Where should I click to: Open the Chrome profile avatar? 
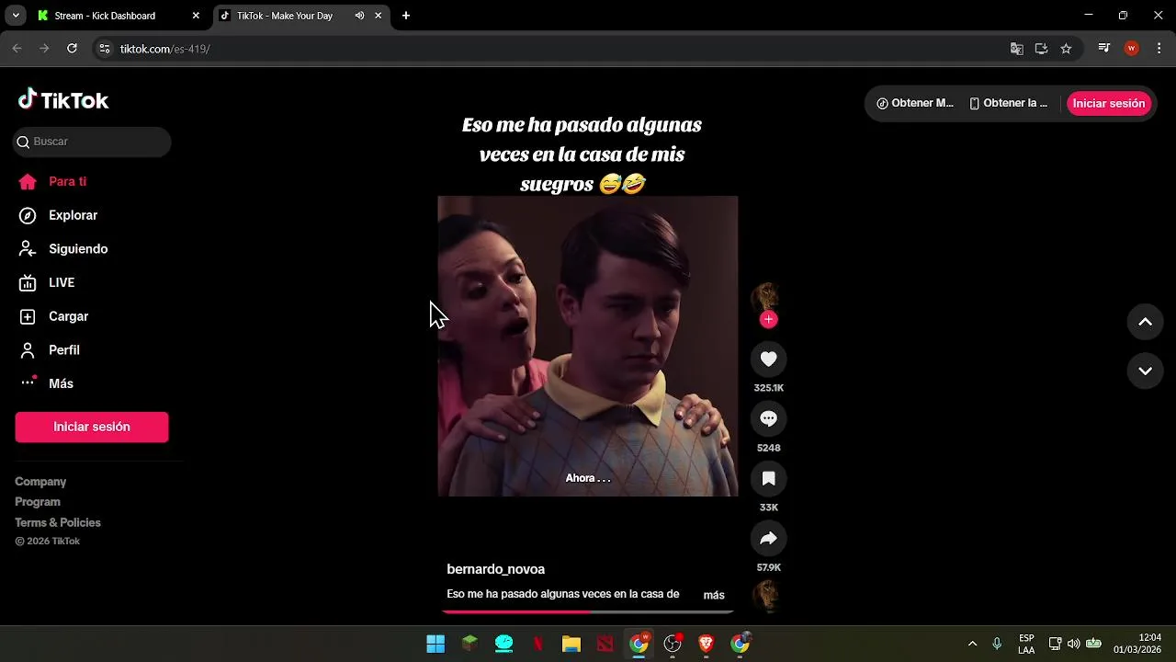coord(1132,49)
